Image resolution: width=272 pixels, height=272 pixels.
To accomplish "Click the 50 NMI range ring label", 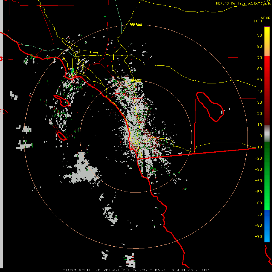I will click(x=136, y=80).
